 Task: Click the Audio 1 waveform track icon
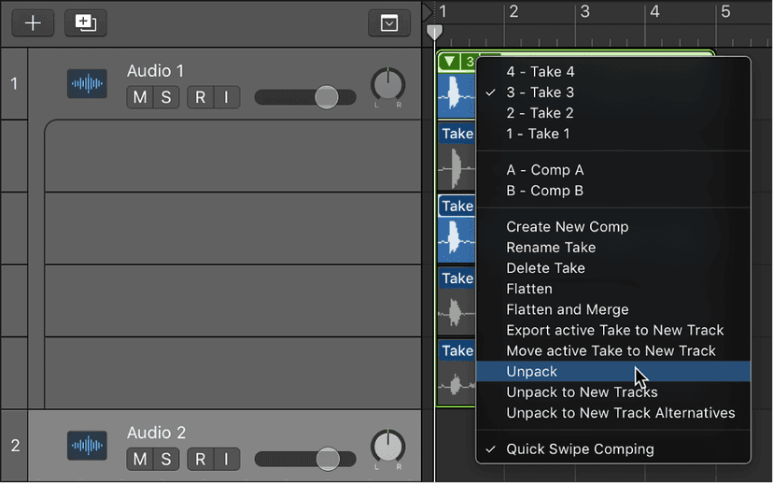tap(87, 84)
